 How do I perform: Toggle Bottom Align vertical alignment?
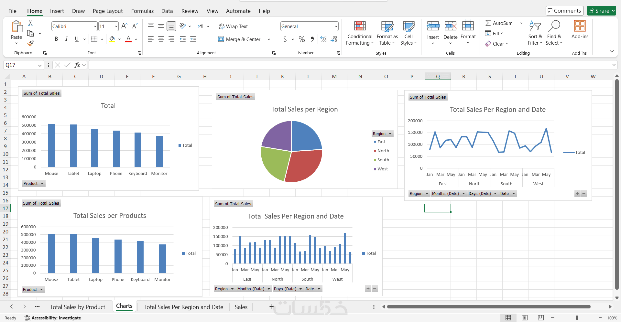(x=171, y=26)
